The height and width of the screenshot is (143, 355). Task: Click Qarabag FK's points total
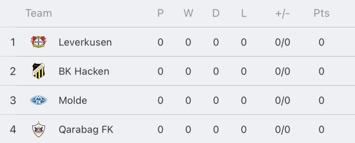click(x=321, y=130)
